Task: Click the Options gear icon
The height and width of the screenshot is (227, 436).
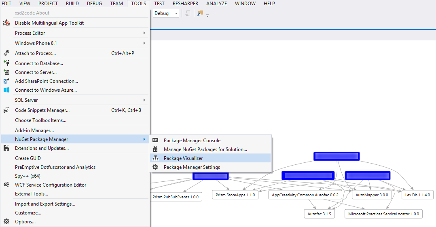Action: (x=6, y=221)
